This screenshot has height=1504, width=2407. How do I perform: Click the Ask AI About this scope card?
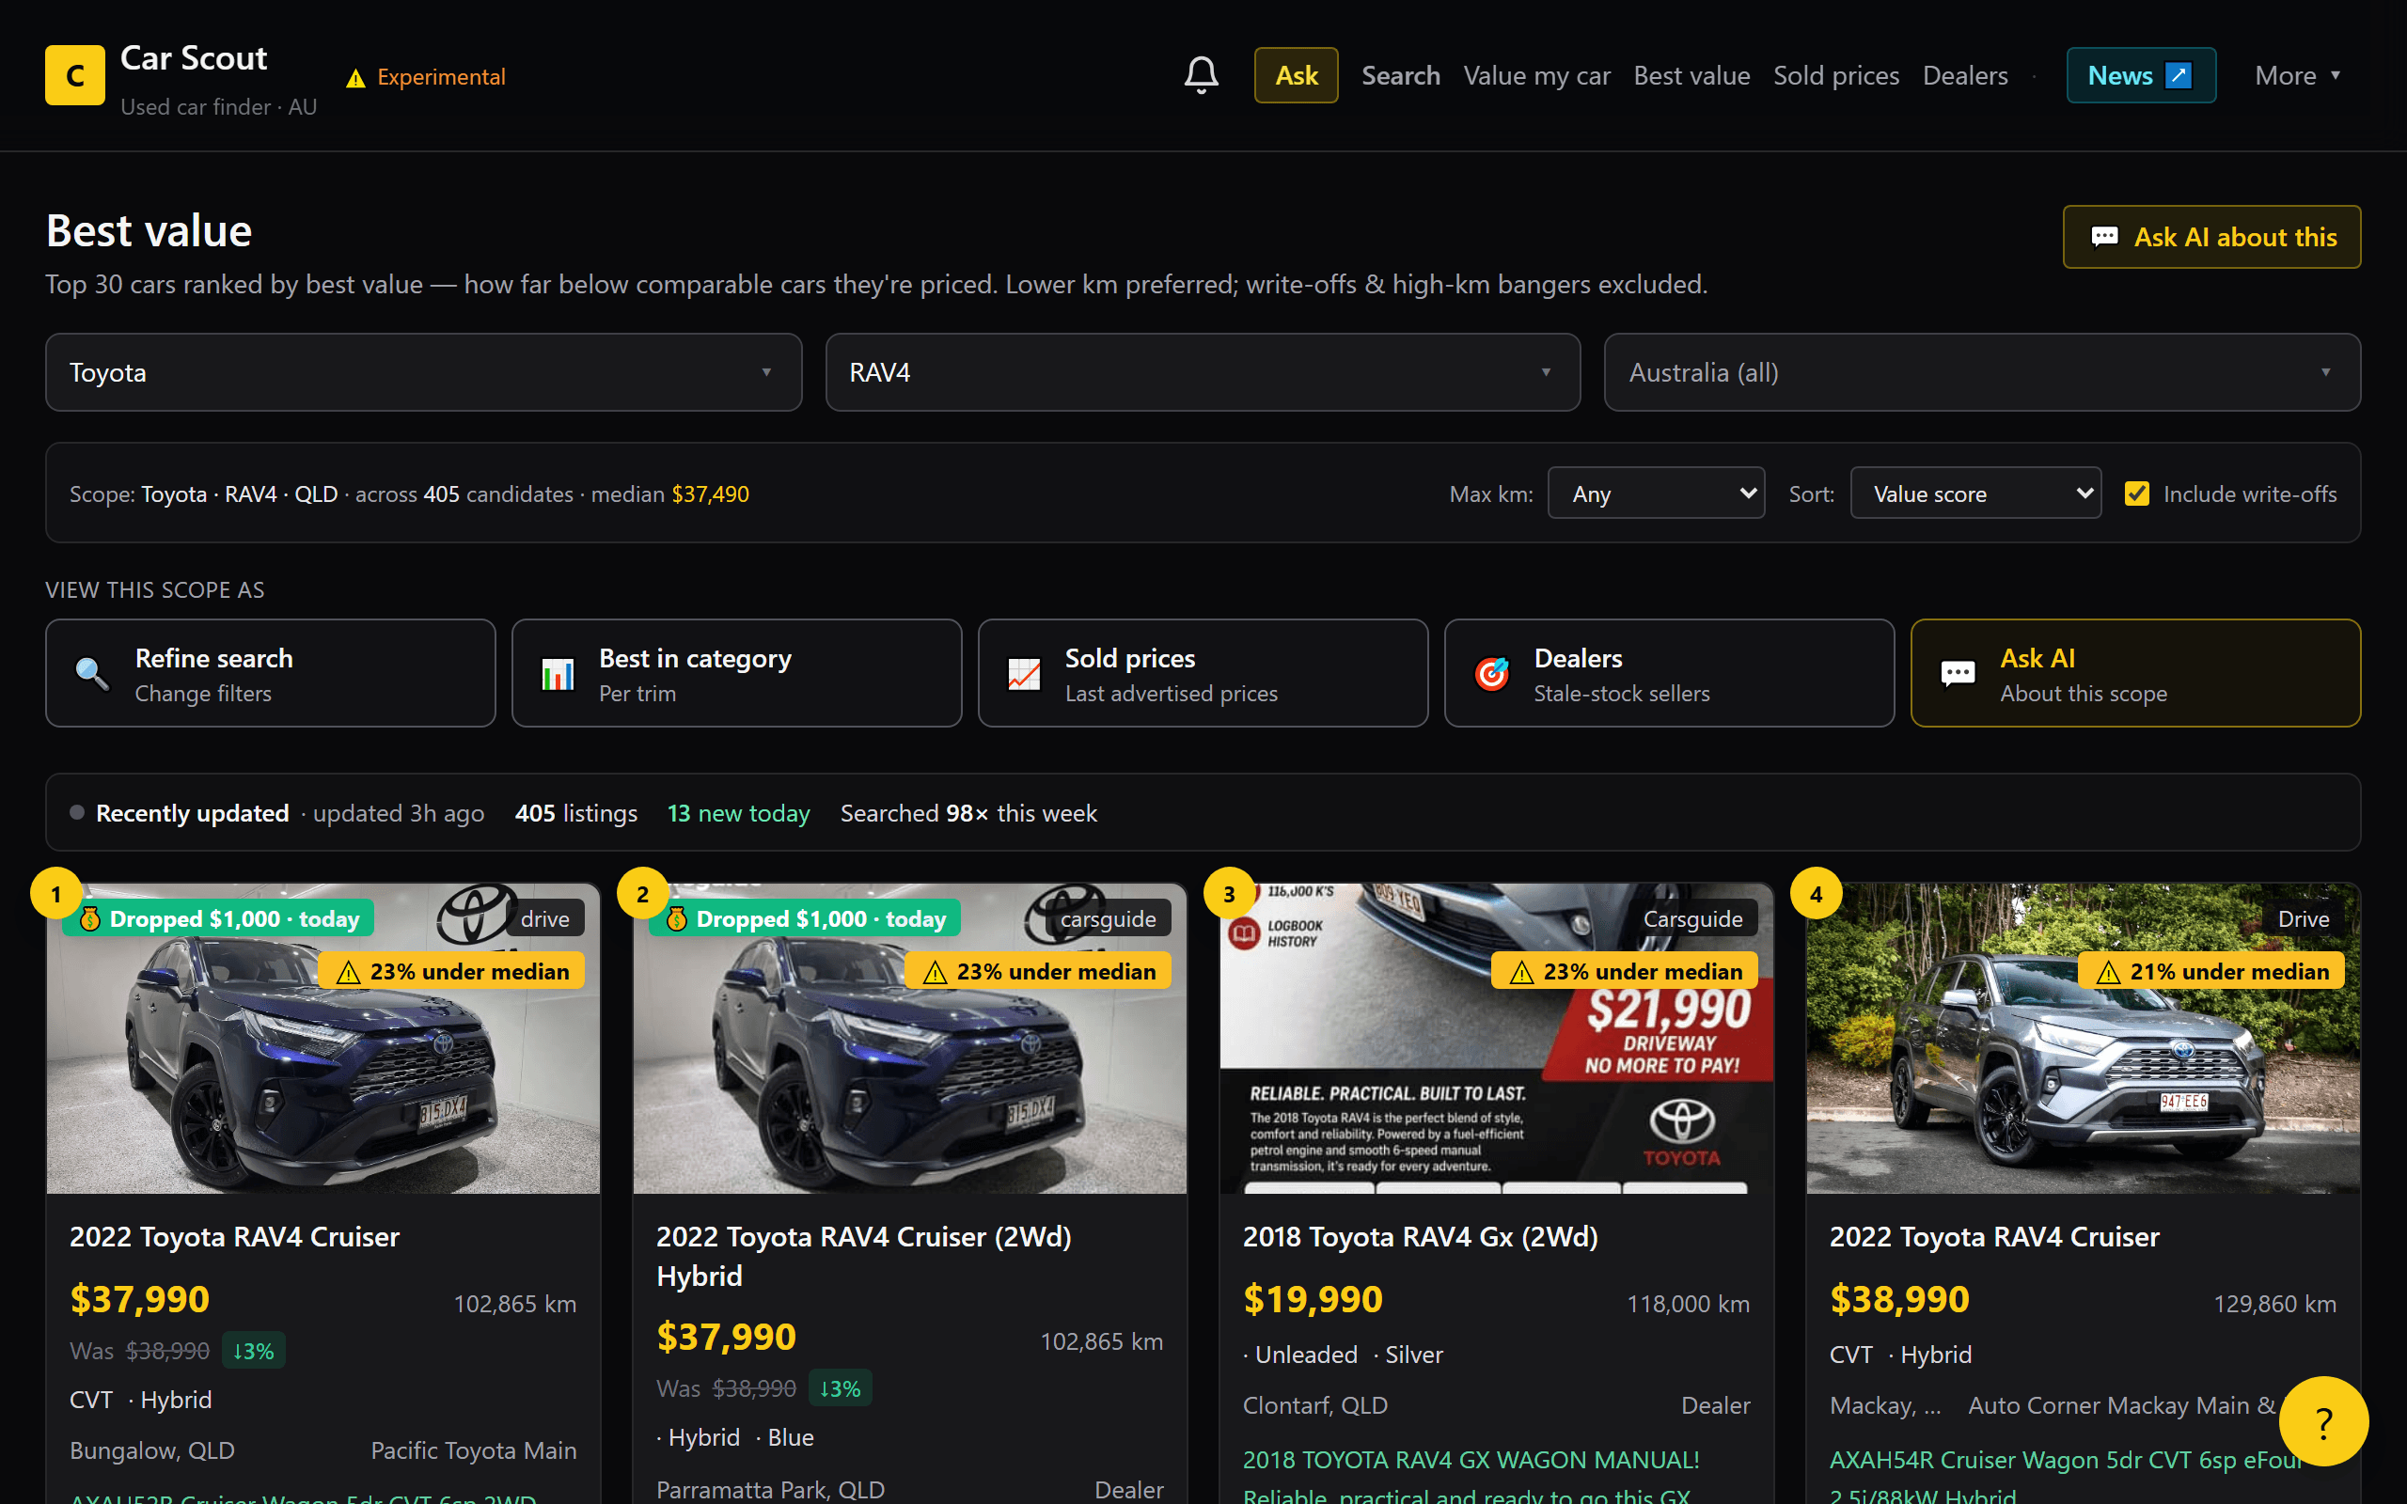tap(2135, 673)
